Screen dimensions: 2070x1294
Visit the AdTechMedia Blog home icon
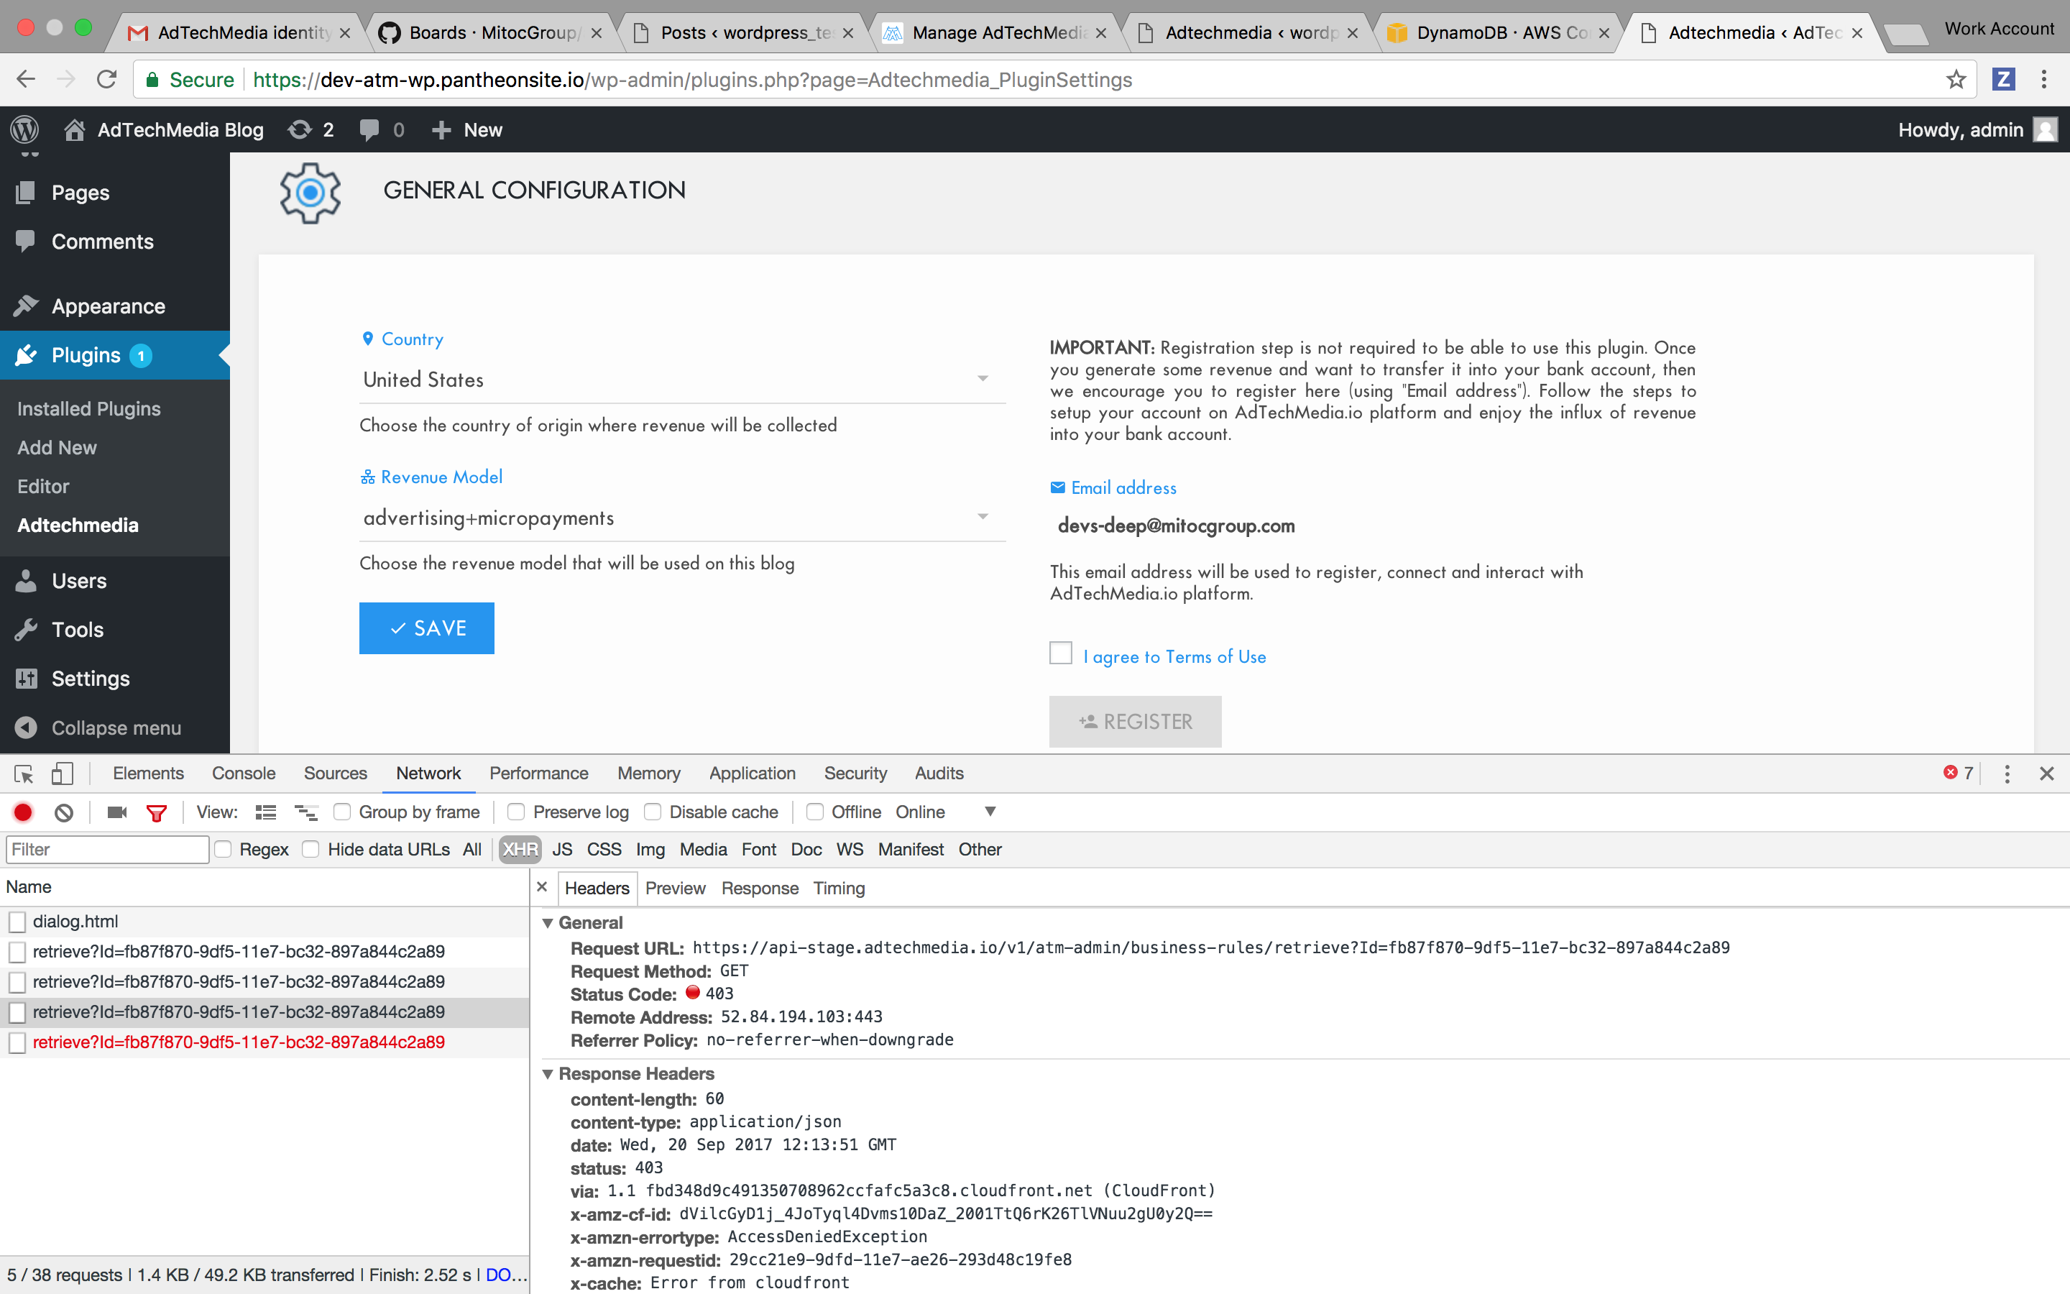coord(75,129)
